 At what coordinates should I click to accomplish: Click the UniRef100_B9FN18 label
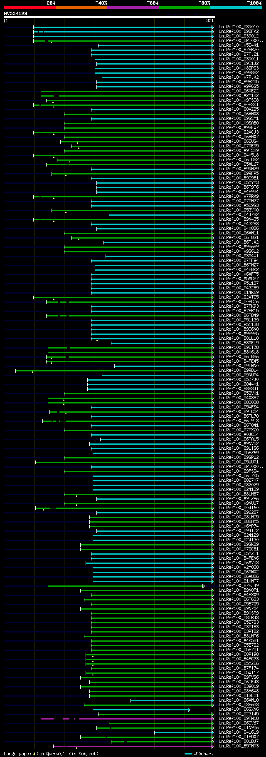(239, 719)
